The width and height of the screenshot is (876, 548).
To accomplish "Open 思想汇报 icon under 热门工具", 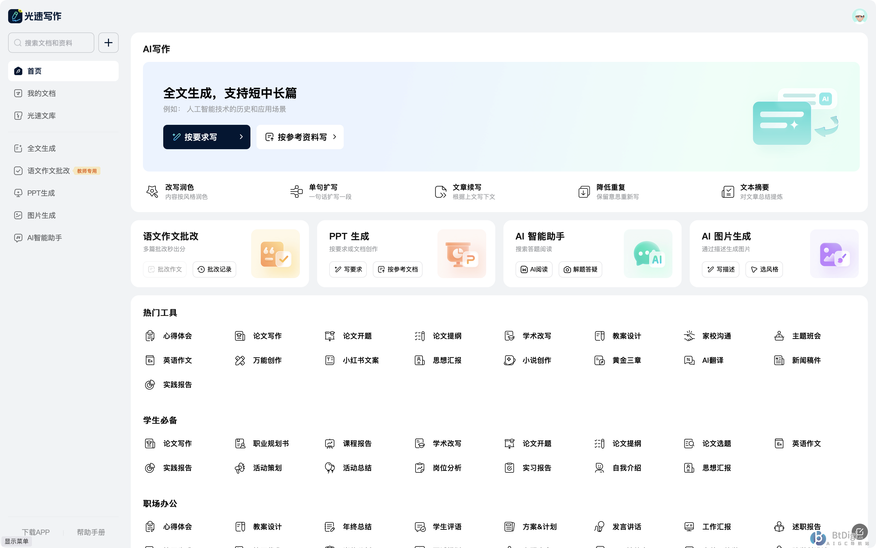I will click(419, 360).
